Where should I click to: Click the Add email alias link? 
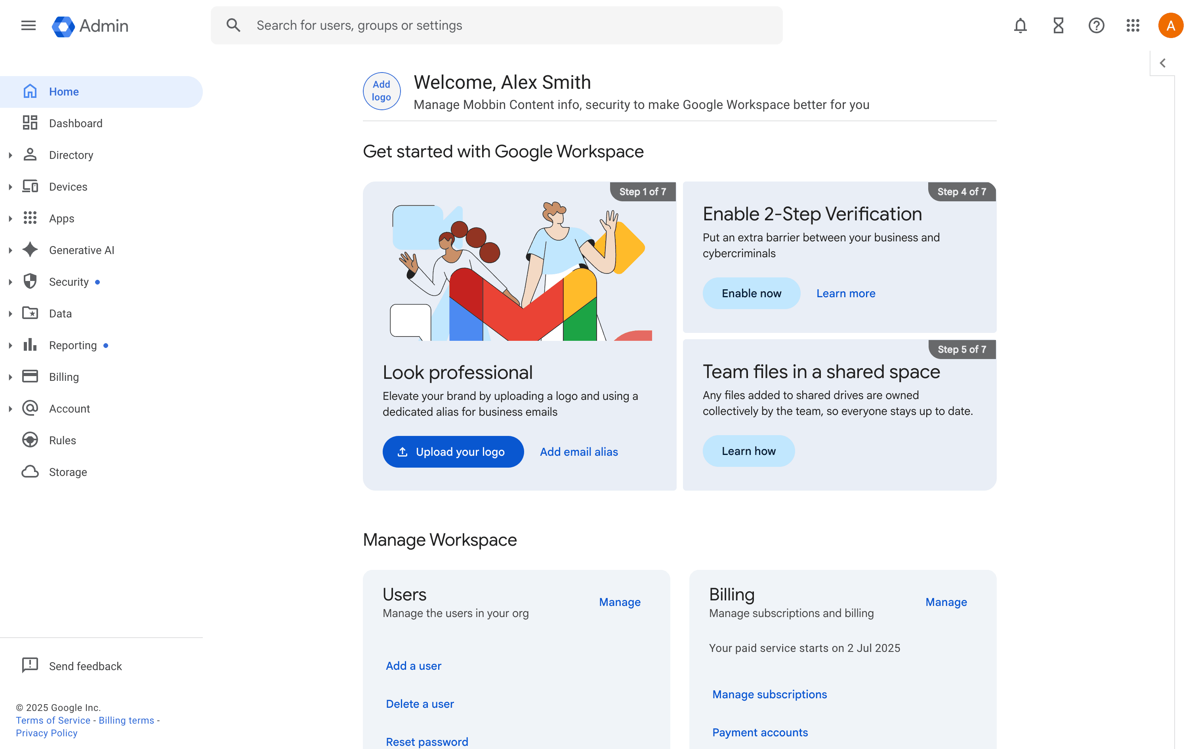[579, 452]
